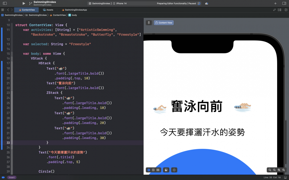Open the preview Variants menu

point(158,170)
